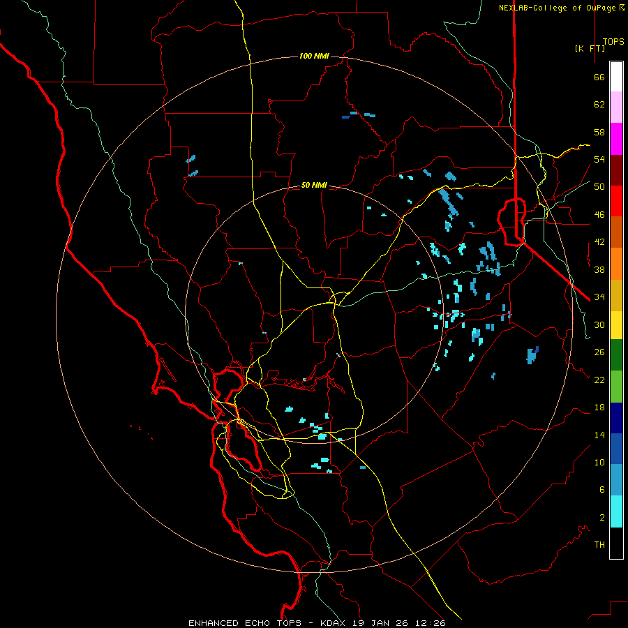Click the TOPS legend title
This screenshot has width=628, height=628.
coord(613,41)
